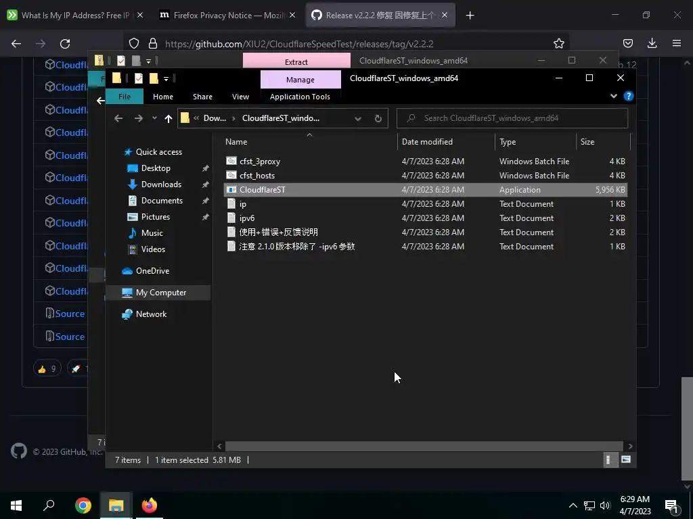Open the Home ribbon tab
693x519 pixels.
(163, 96)
